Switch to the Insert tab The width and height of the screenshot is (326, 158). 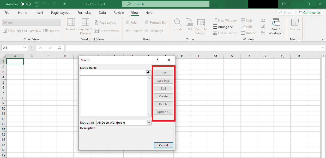point(39,12)
